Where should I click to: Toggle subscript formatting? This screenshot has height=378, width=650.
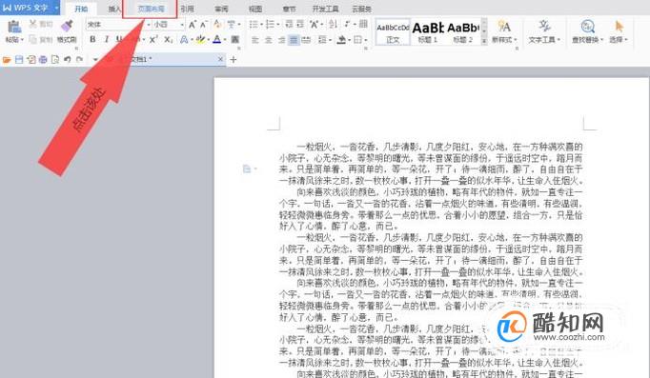pos(168,39)
